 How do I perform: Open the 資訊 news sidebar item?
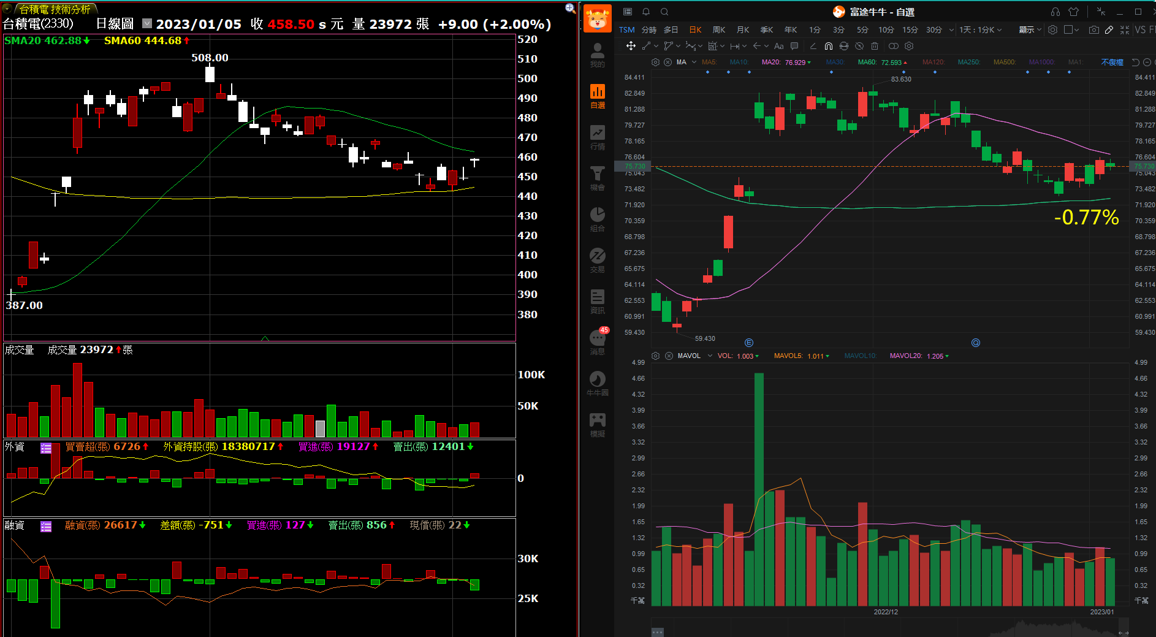598,302
